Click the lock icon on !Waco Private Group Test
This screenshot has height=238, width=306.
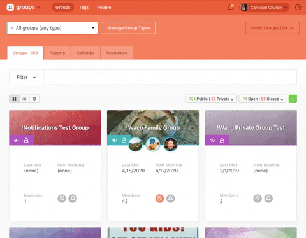point(222,140)
